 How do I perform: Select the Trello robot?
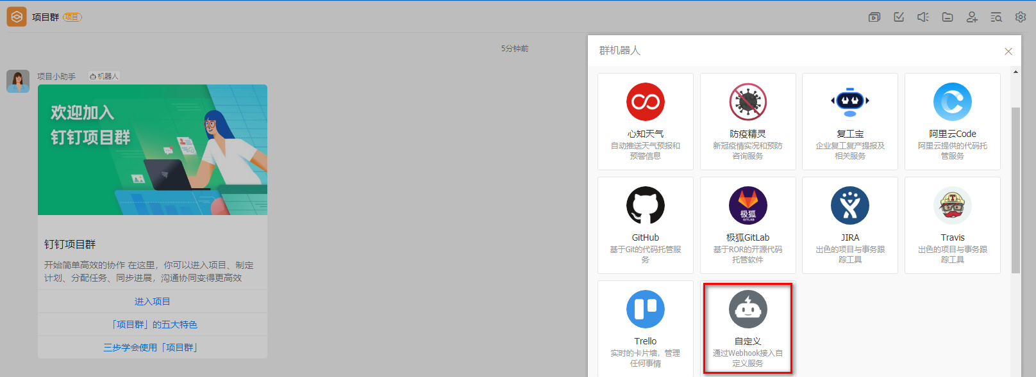point(646,328)
